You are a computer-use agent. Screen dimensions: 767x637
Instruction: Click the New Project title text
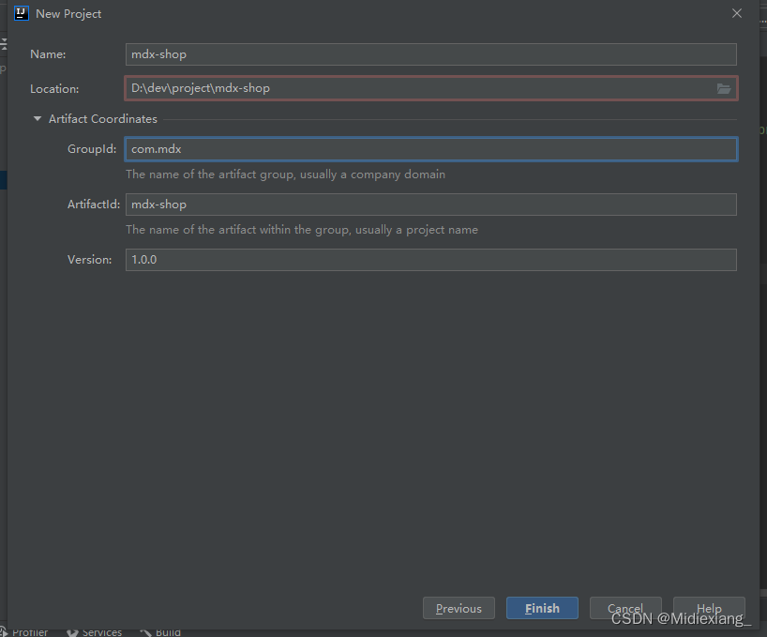[x=68, y=14]
